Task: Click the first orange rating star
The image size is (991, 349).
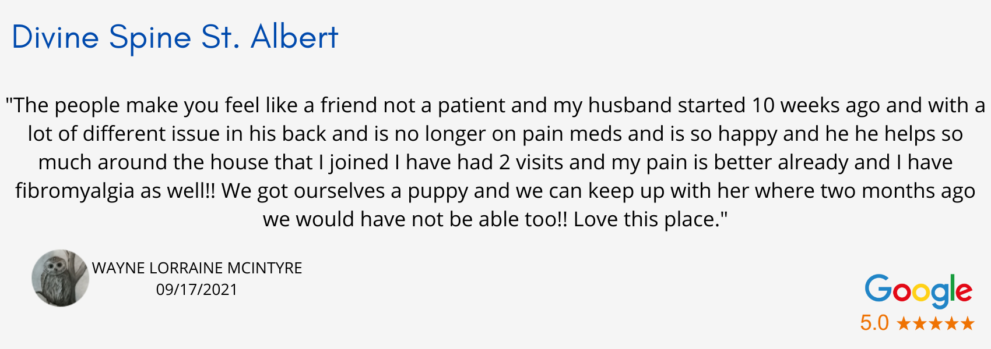Action: coord(904,323)
